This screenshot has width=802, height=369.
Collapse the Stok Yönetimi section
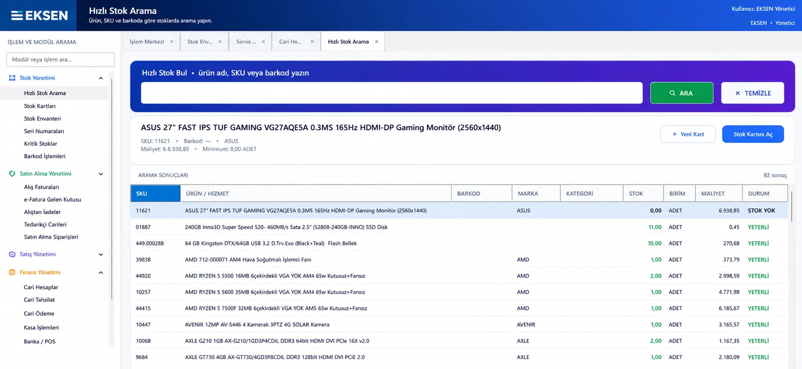(101, 78)
